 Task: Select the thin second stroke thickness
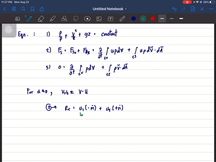172,18
